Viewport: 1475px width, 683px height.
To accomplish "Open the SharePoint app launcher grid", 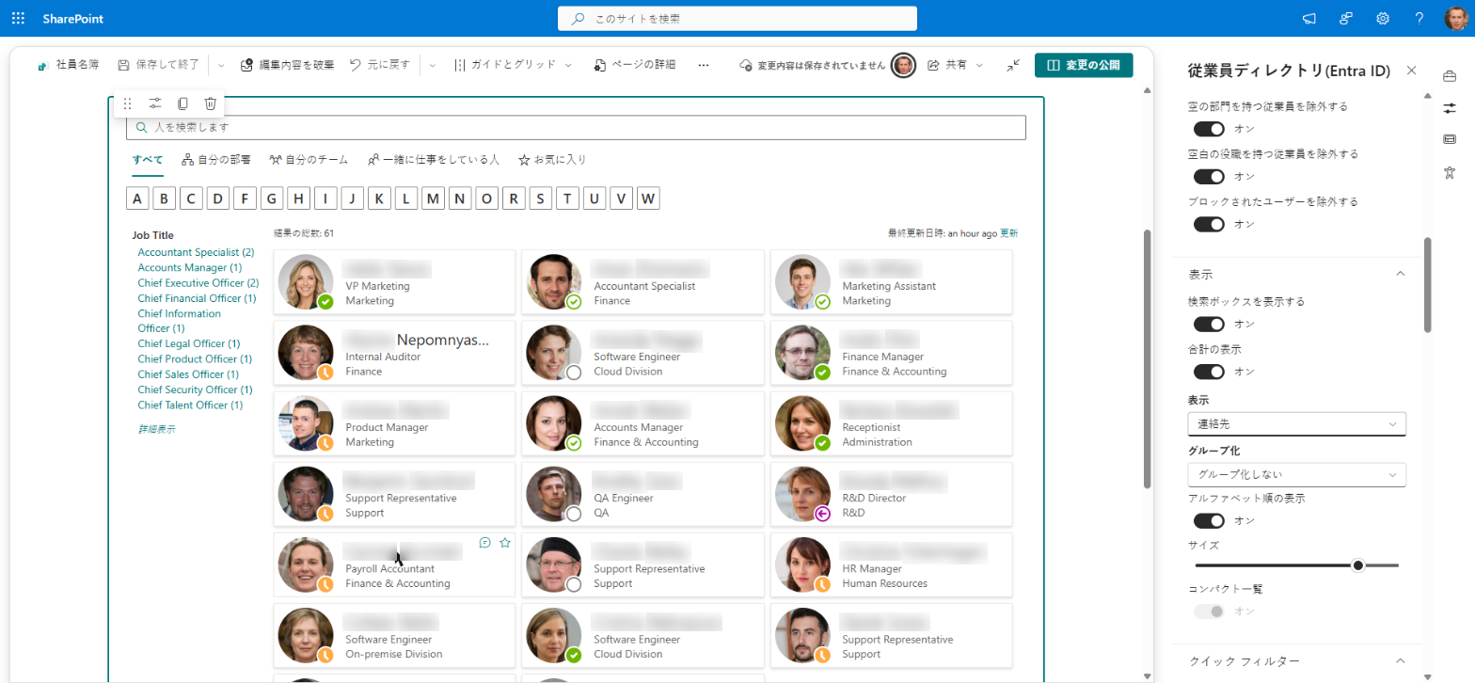I will tap(18, 18).
